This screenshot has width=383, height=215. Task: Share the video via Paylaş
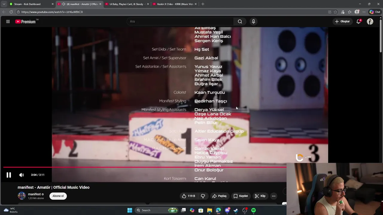click(219, 196)
